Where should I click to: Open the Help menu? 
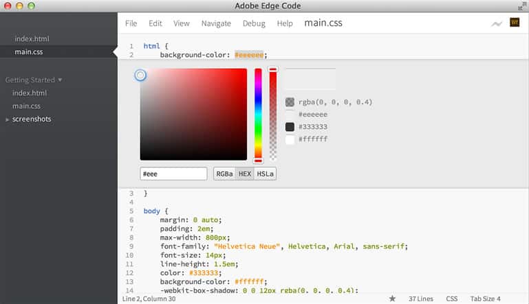click(285, 23)
